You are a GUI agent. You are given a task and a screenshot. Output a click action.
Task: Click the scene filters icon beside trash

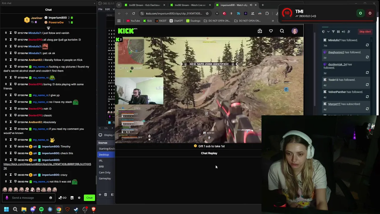(112, 194)
